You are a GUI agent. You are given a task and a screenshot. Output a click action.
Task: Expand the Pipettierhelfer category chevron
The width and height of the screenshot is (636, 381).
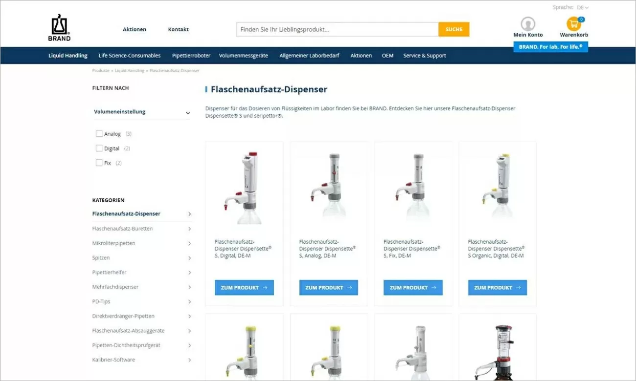coord(189,273)
